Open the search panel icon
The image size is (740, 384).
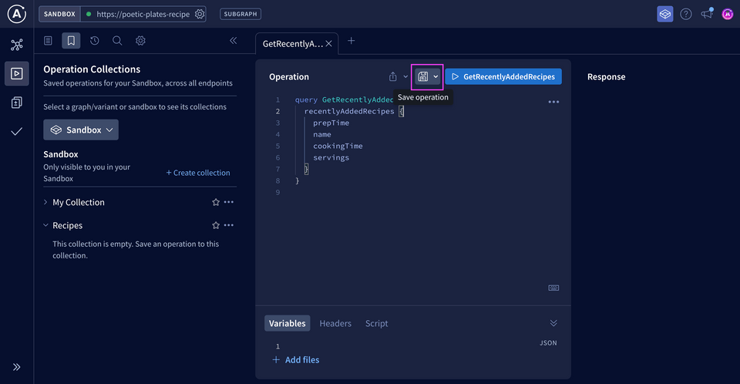(x=117, y=41)
